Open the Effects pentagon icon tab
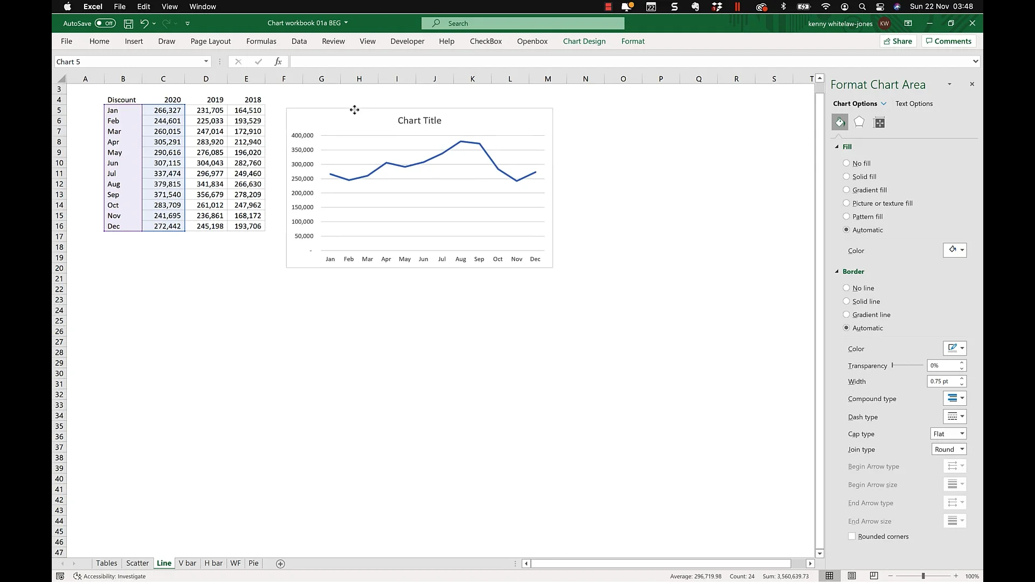The image size is (1035, 582). [x=859, y=122]
